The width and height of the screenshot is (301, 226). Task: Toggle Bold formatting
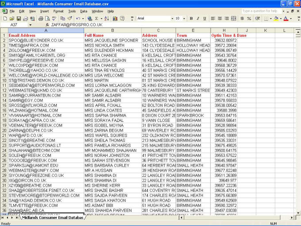191,19
